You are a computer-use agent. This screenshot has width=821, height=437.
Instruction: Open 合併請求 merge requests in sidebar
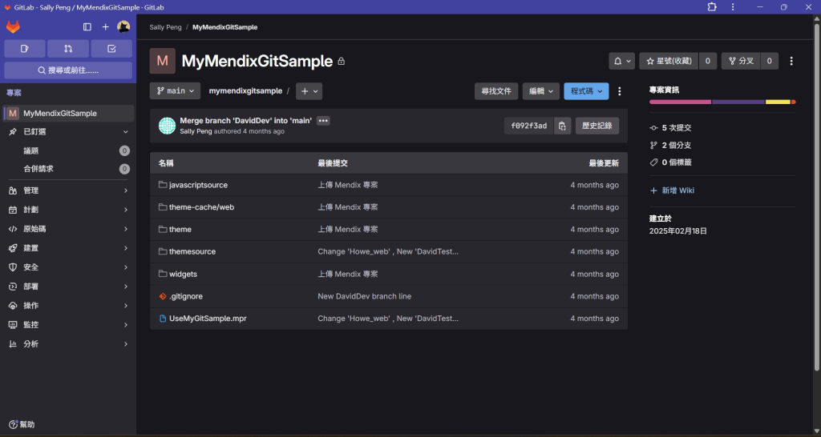pyautogui.click(x=69, y=169)
